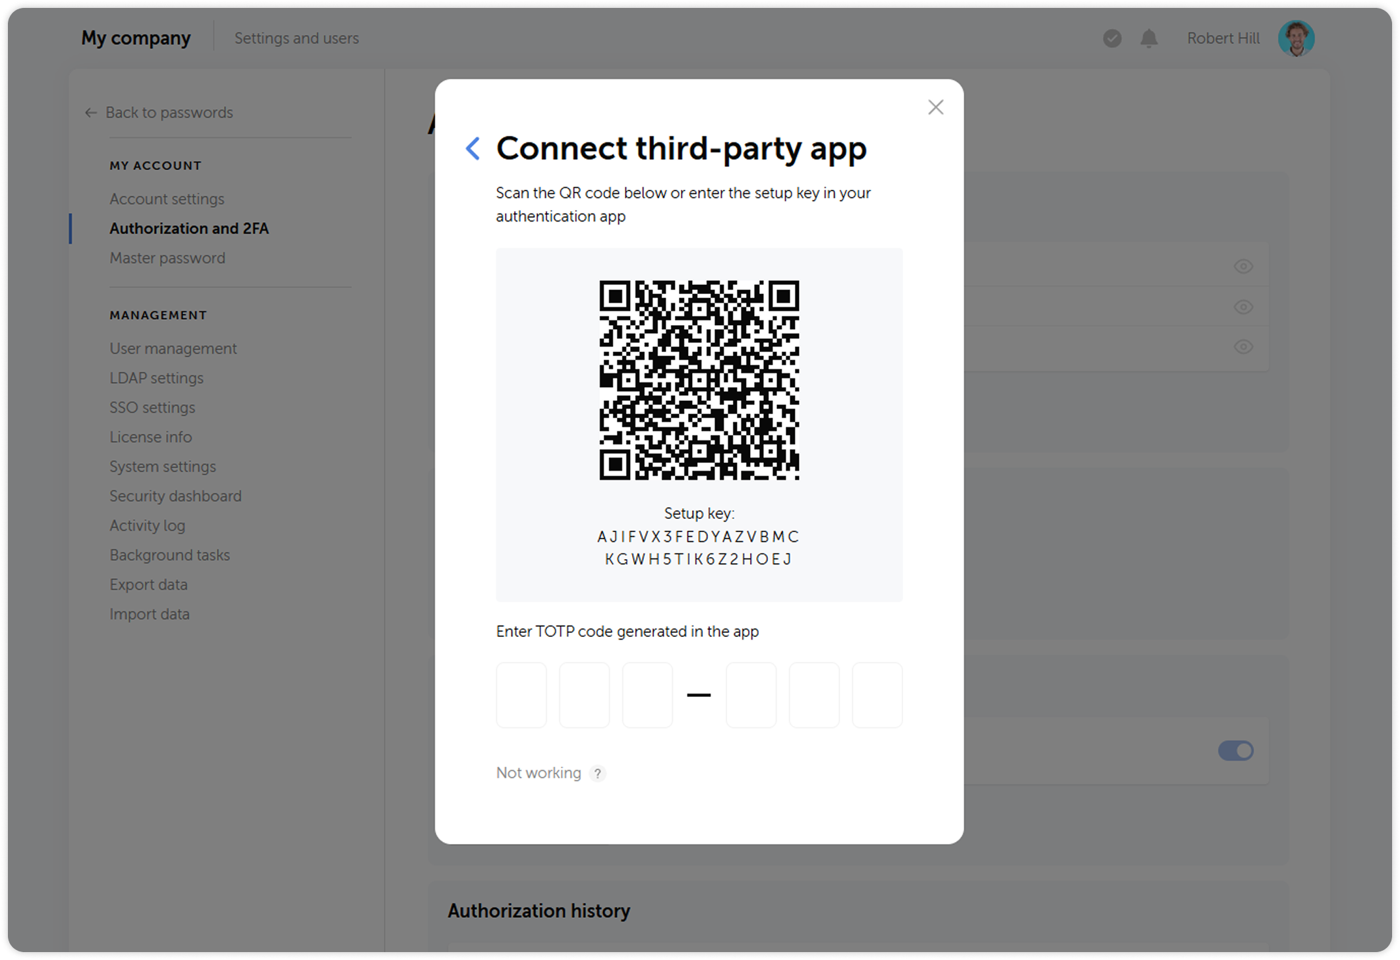Focus the fifth TOTP digit field

point(814,695)
